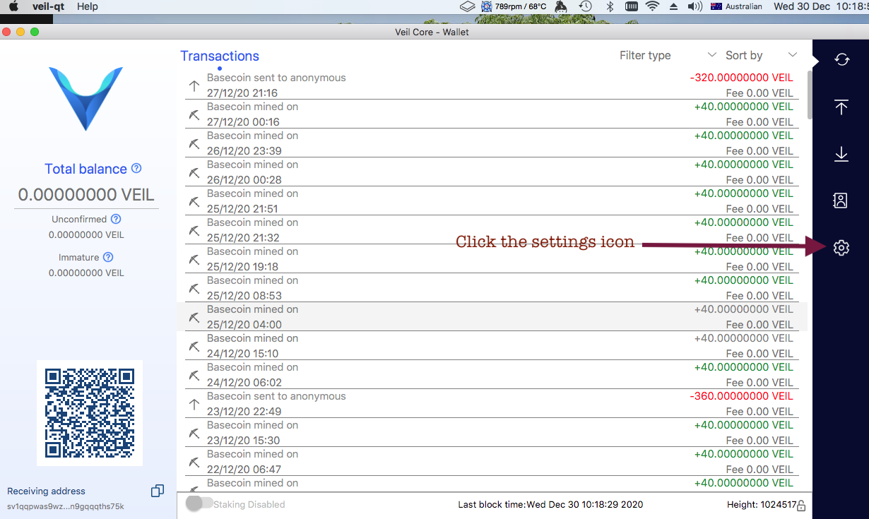Open the Receive page arrow-down icon
Image resolution: width=869 pixels, height=519 pixels.
click(841, 154)
